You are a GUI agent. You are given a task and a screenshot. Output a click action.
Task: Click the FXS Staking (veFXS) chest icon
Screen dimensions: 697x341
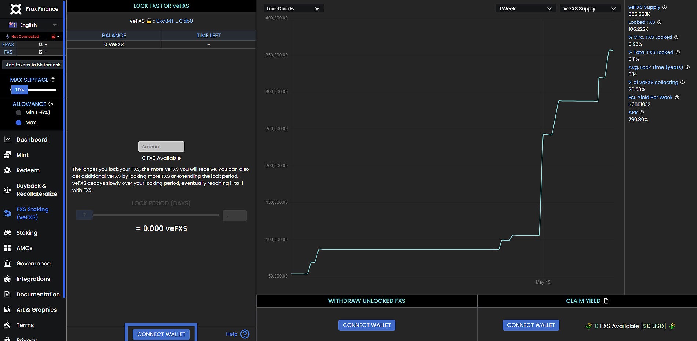click(x=7, y=213)
